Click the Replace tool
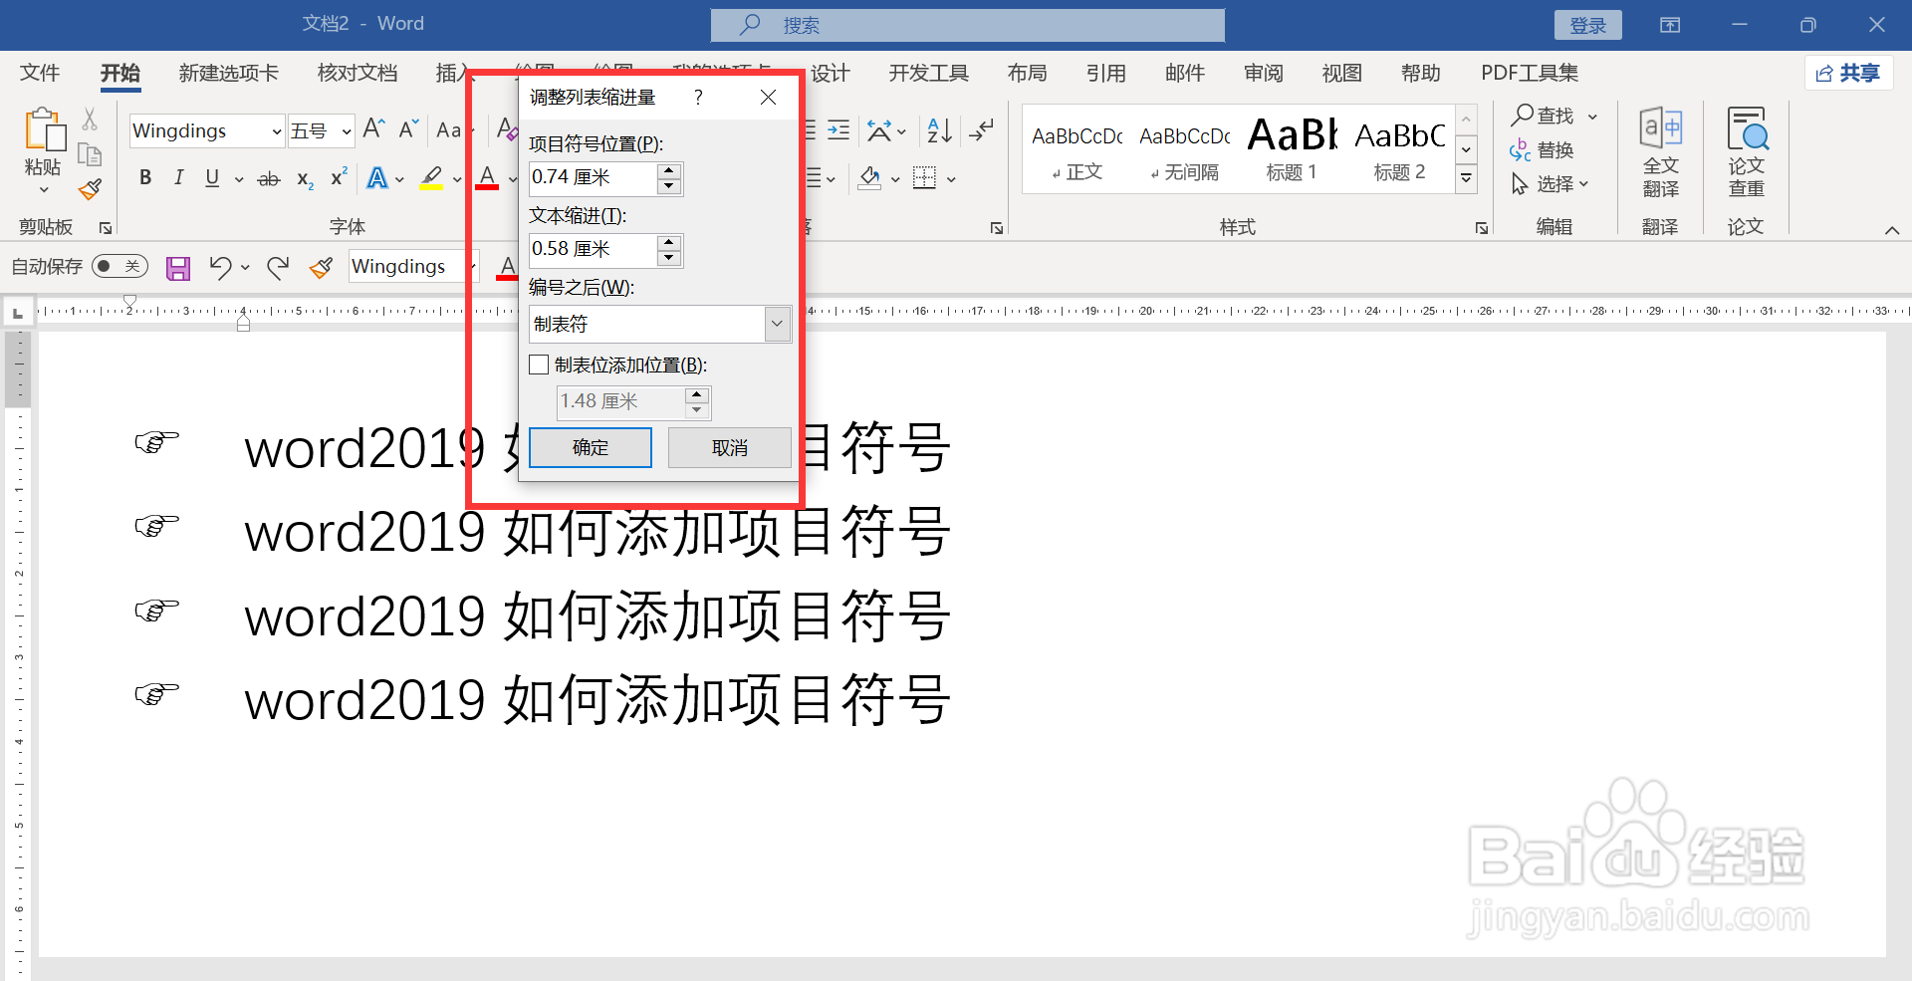 point(1542,150)
